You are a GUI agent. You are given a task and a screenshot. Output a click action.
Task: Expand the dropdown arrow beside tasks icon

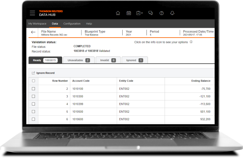click(x=142, y=13)
